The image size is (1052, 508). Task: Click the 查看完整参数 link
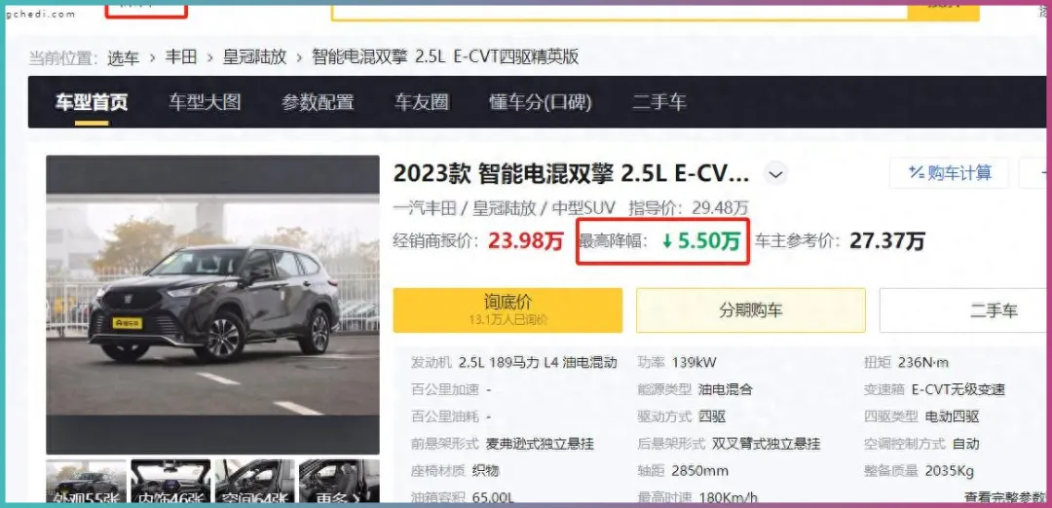click(x=1005, y=497)
